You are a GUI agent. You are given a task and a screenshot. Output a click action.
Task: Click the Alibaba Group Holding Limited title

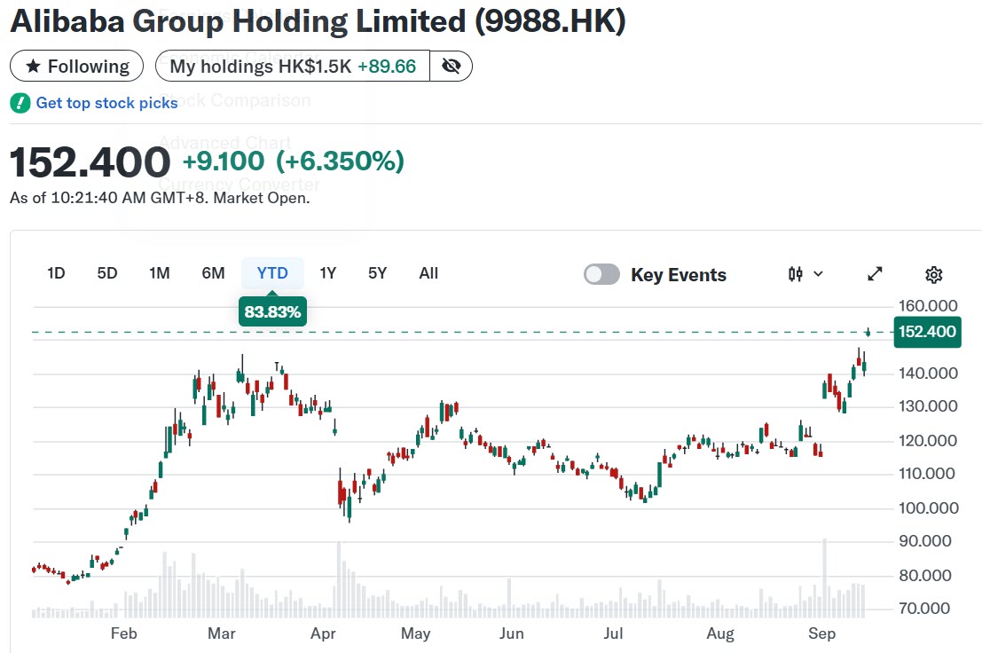click(318, 21)
